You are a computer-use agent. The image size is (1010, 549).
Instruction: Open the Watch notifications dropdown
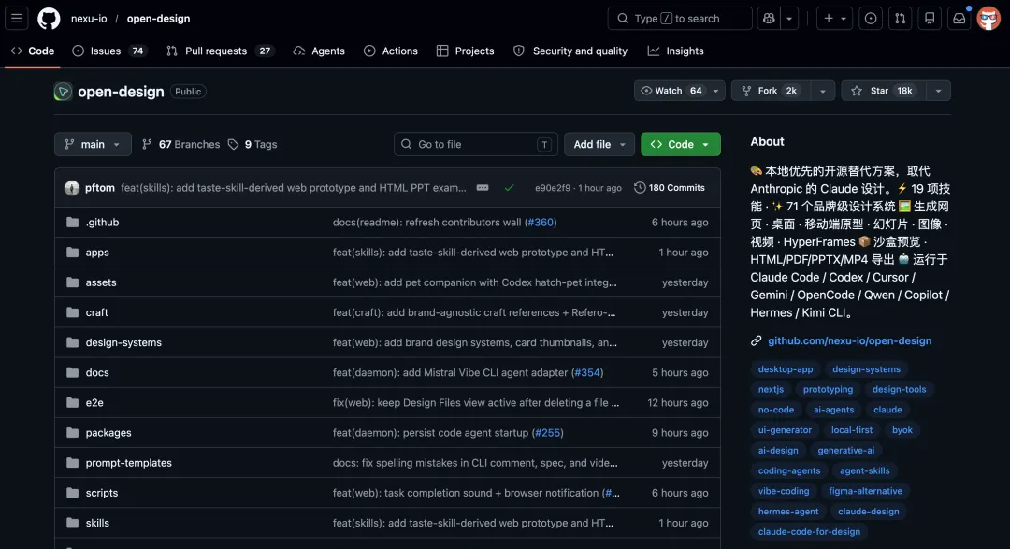[680, 91]
